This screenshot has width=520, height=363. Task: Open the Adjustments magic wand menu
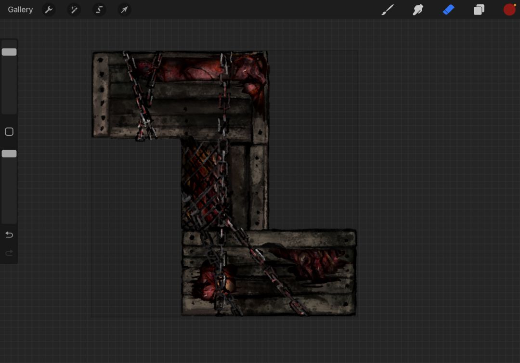tap(74, 10)
